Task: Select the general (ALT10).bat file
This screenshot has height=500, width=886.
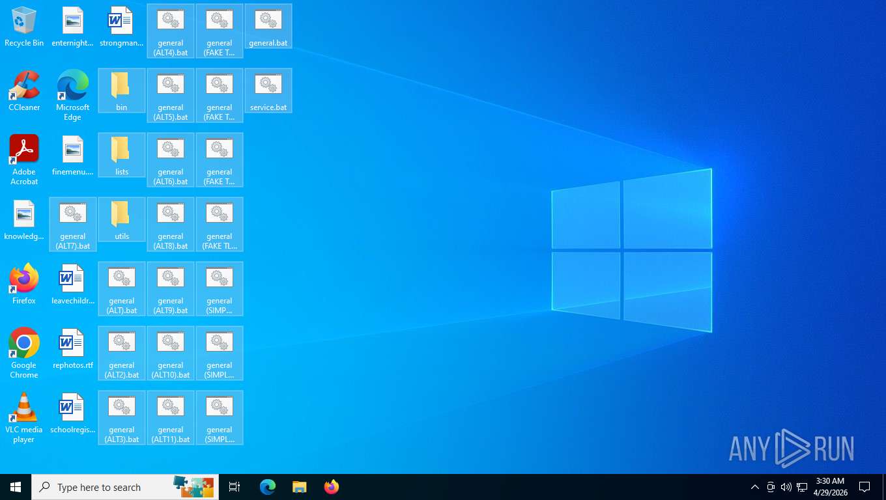Action: tap(171, 354)
